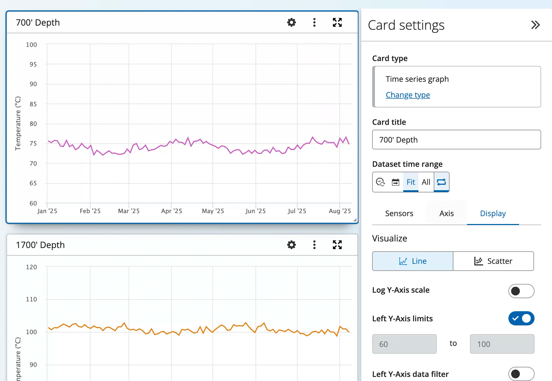Enable Left Y-Axis data filter toggle
The image size is (552, 381).
coord(521,374)
